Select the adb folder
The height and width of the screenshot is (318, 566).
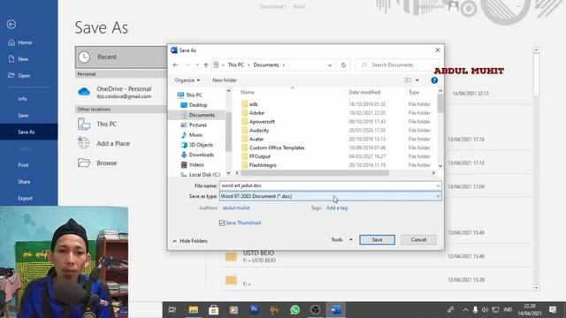click(x=254, y=104)
